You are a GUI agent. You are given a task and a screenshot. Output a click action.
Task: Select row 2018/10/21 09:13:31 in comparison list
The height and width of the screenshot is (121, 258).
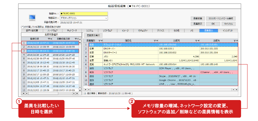tap(50, 51)
